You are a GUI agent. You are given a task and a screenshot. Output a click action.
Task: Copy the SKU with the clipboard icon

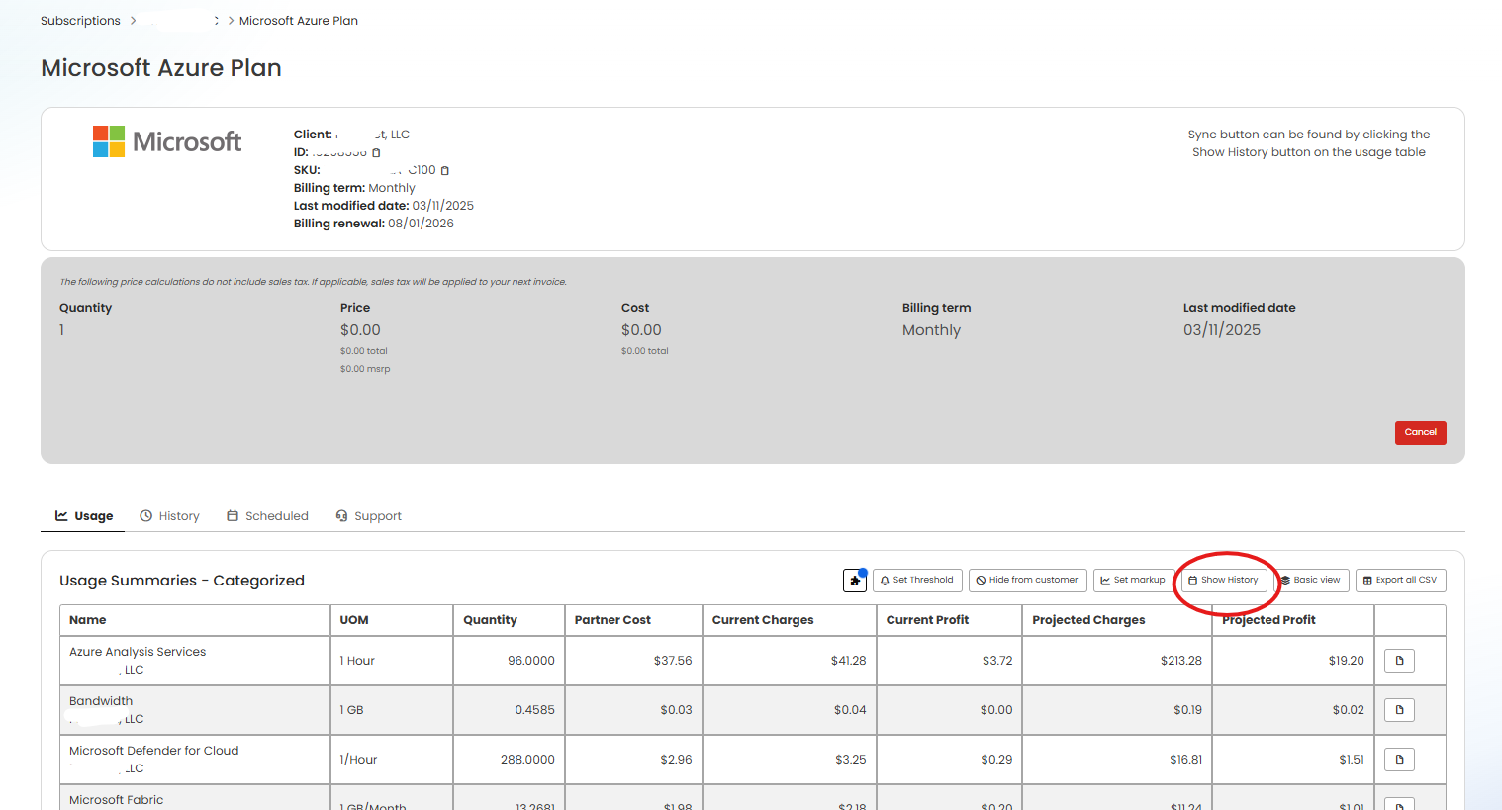(x=444, y=170)
